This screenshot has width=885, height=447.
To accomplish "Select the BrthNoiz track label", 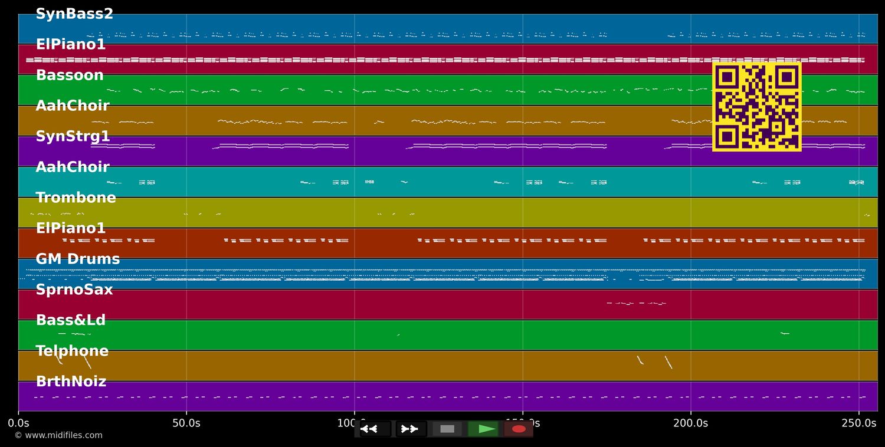I will pos(71,382).
